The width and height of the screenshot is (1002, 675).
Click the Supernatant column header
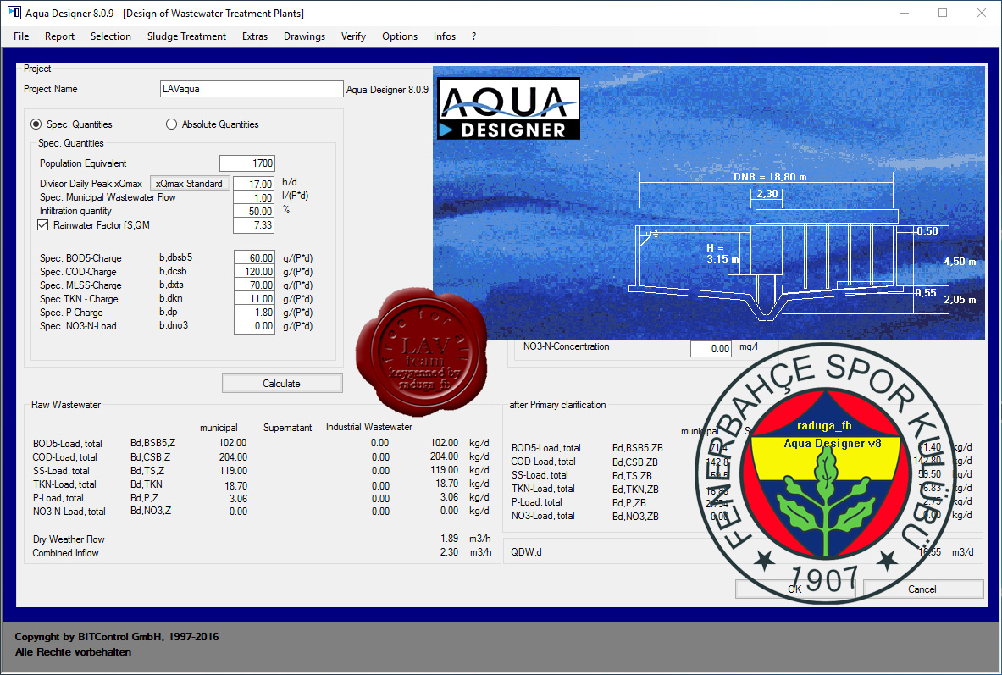coord(288,428)
